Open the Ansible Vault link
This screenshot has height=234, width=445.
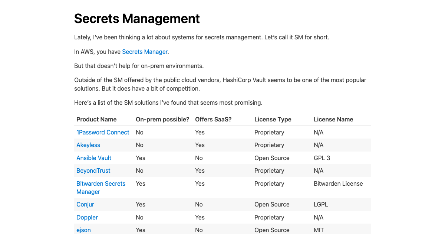[94, 158]
